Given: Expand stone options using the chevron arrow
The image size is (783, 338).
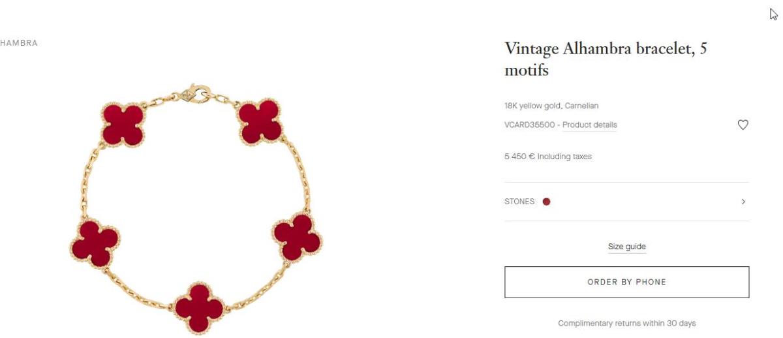Looking at the screenshot, I should point(743,202).
